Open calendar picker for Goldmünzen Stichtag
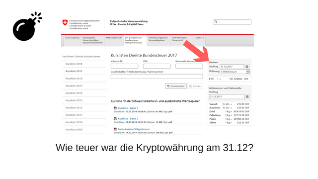This screenshot has width=318, height=179. [247, 96]
